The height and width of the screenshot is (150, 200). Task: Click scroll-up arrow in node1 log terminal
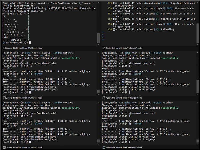tap(198, 3)
